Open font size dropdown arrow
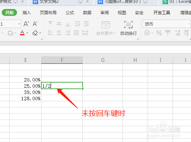Viewport: 191px width, 142px height. (x=19, y=24)
